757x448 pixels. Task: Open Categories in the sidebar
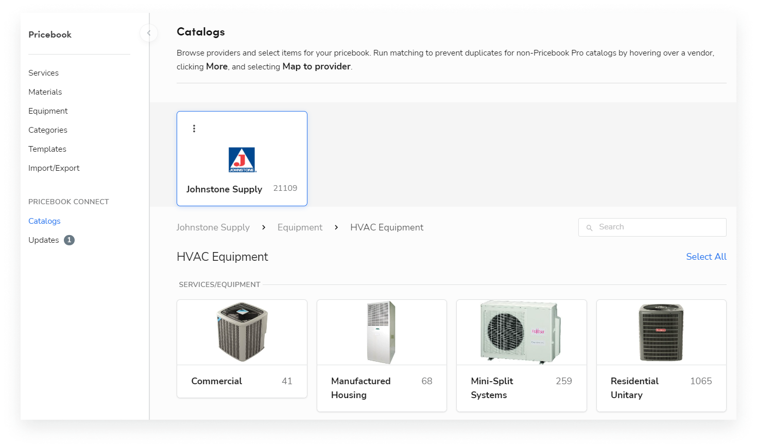click(x=48, y=130)
